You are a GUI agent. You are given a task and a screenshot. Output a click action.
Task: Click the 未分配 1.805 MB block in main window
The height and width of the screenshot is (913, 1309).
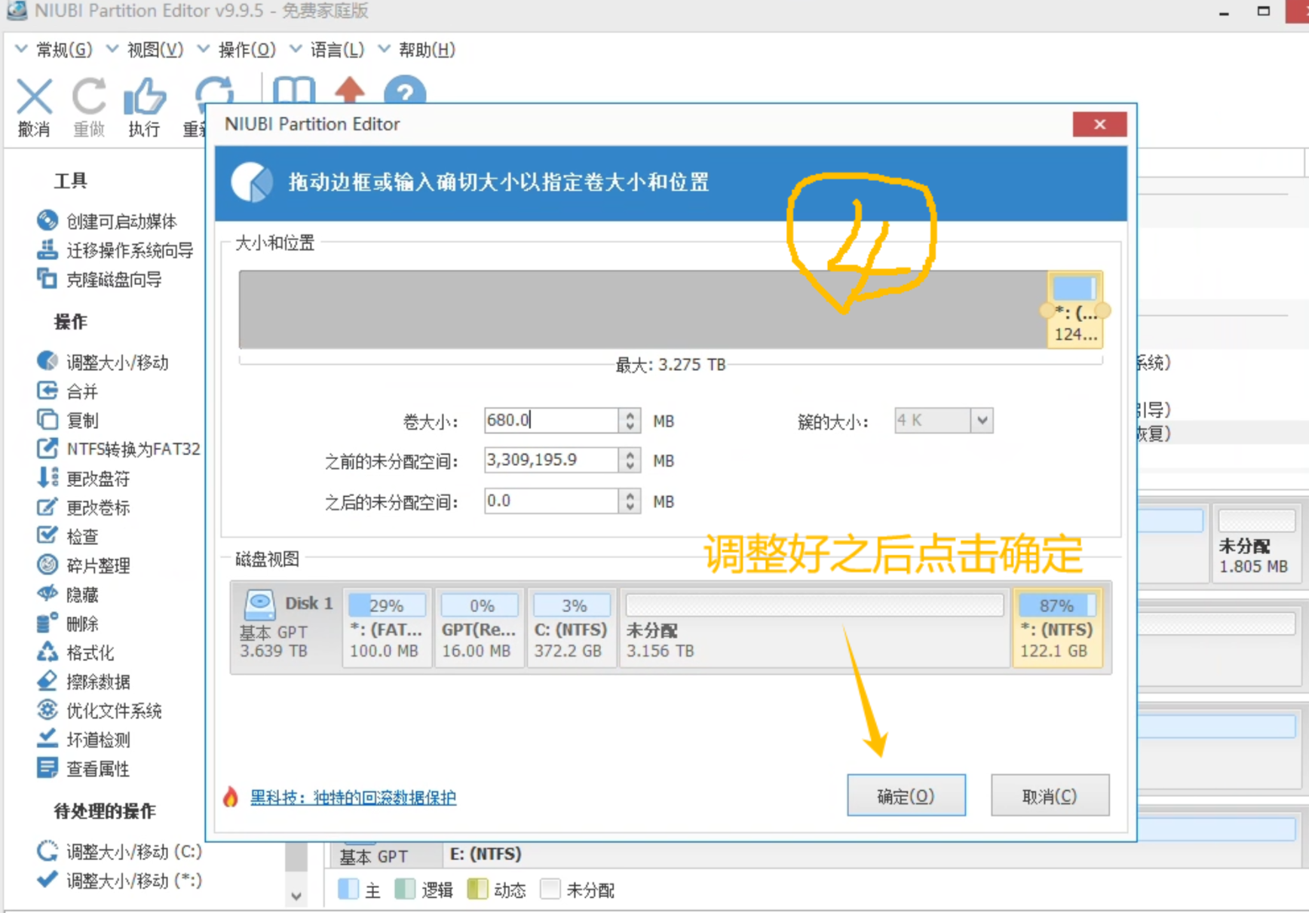pyautogui.click(x=1256, y=544)
